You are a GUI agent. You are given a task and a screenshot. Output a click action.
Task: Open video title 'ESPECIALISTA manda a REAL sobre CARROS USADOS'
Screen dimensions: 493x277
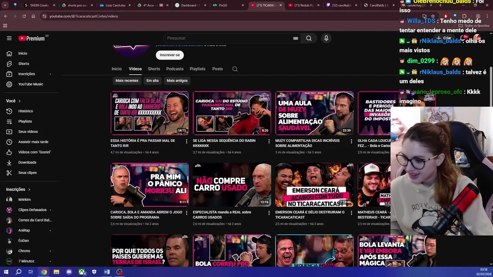(222, 215)
